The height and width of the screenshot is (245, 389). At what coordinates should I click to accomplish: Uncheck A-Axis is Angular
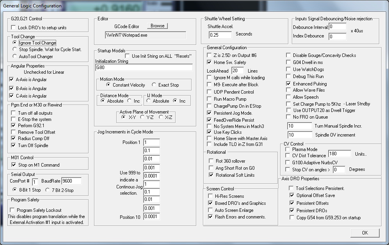pyautogui.click(x=11, y=79)
